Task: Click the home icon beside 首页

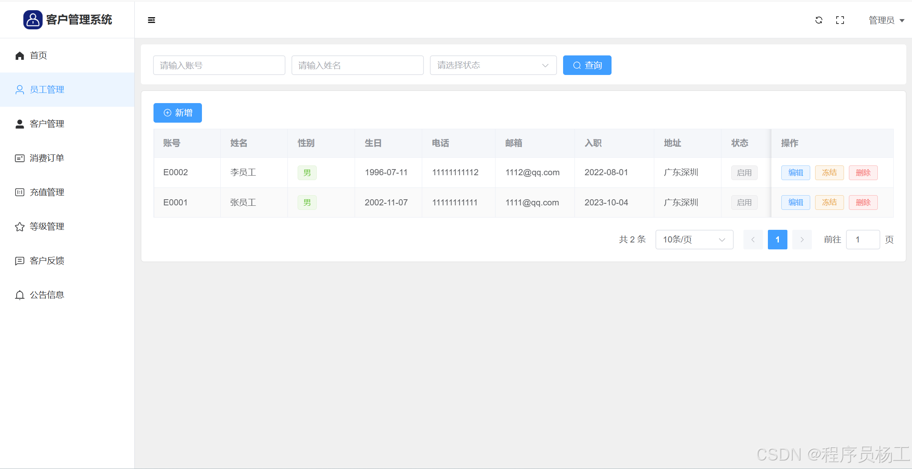Action: coord(20,55)
